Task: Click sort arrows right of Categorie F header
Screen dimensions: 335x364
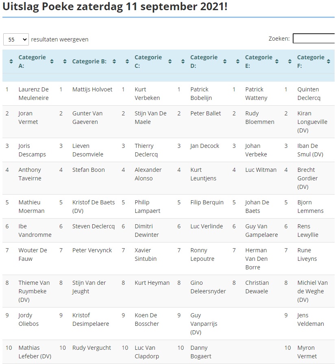Action: point(328,61)
